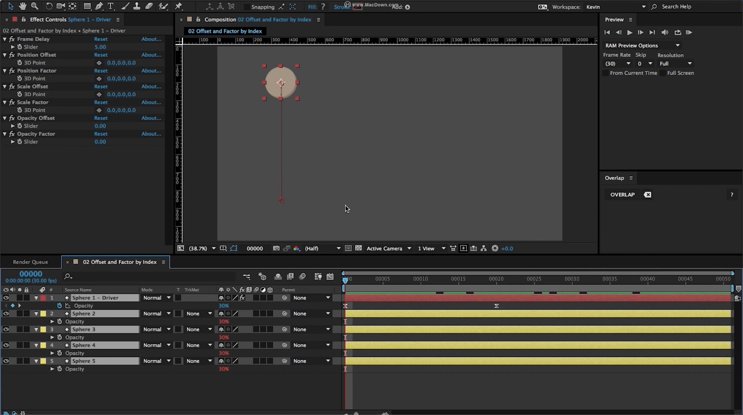Click Opacity Offset slider value 0.00

[x=100, y=126]
